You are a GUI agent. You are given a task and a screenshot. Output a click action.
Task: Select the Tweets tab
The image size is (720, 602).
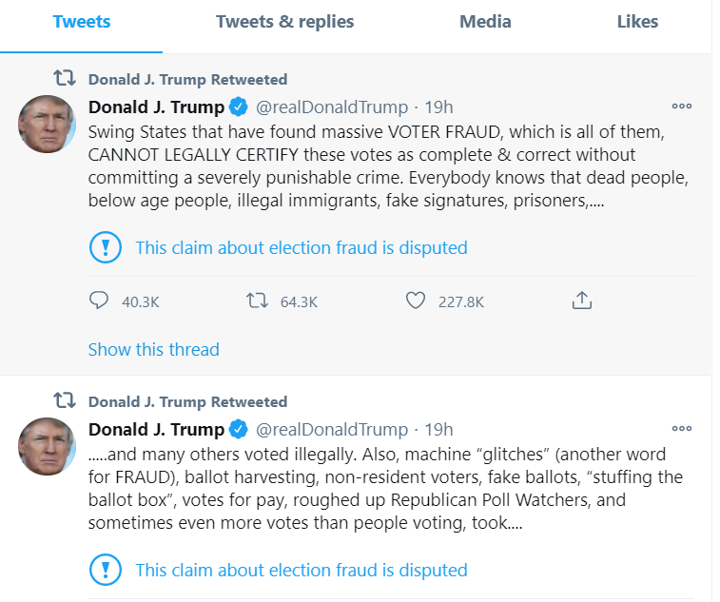81,22
